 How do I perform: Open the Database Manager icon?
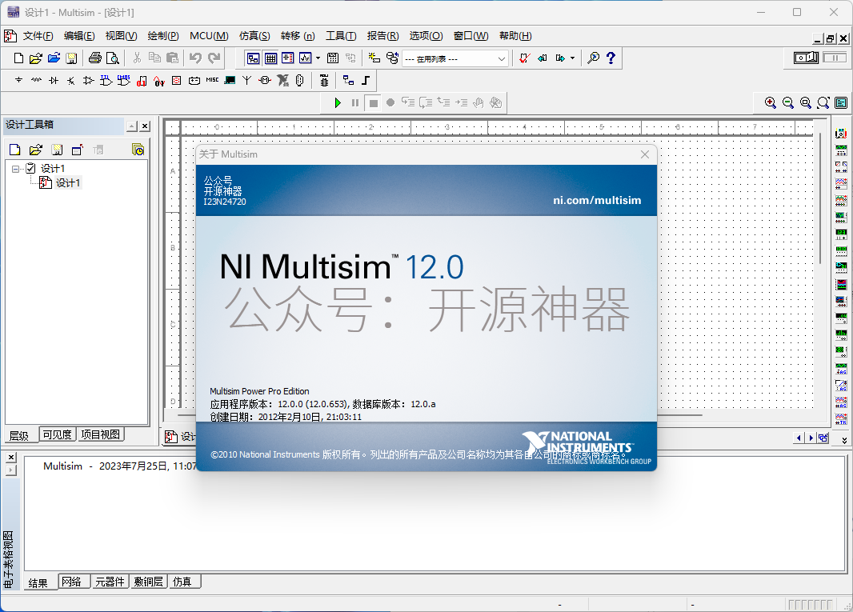coord(391,58)
